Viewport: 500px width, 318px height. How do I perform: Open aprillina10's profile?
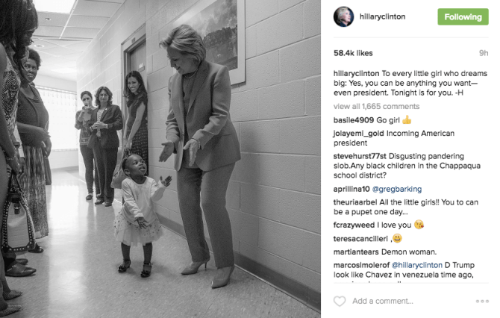[351, 189]
